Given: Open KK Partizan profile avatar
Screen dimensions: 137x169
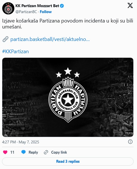Looking at the screenshot, I should pyautogui.click(x=8, y=8).
